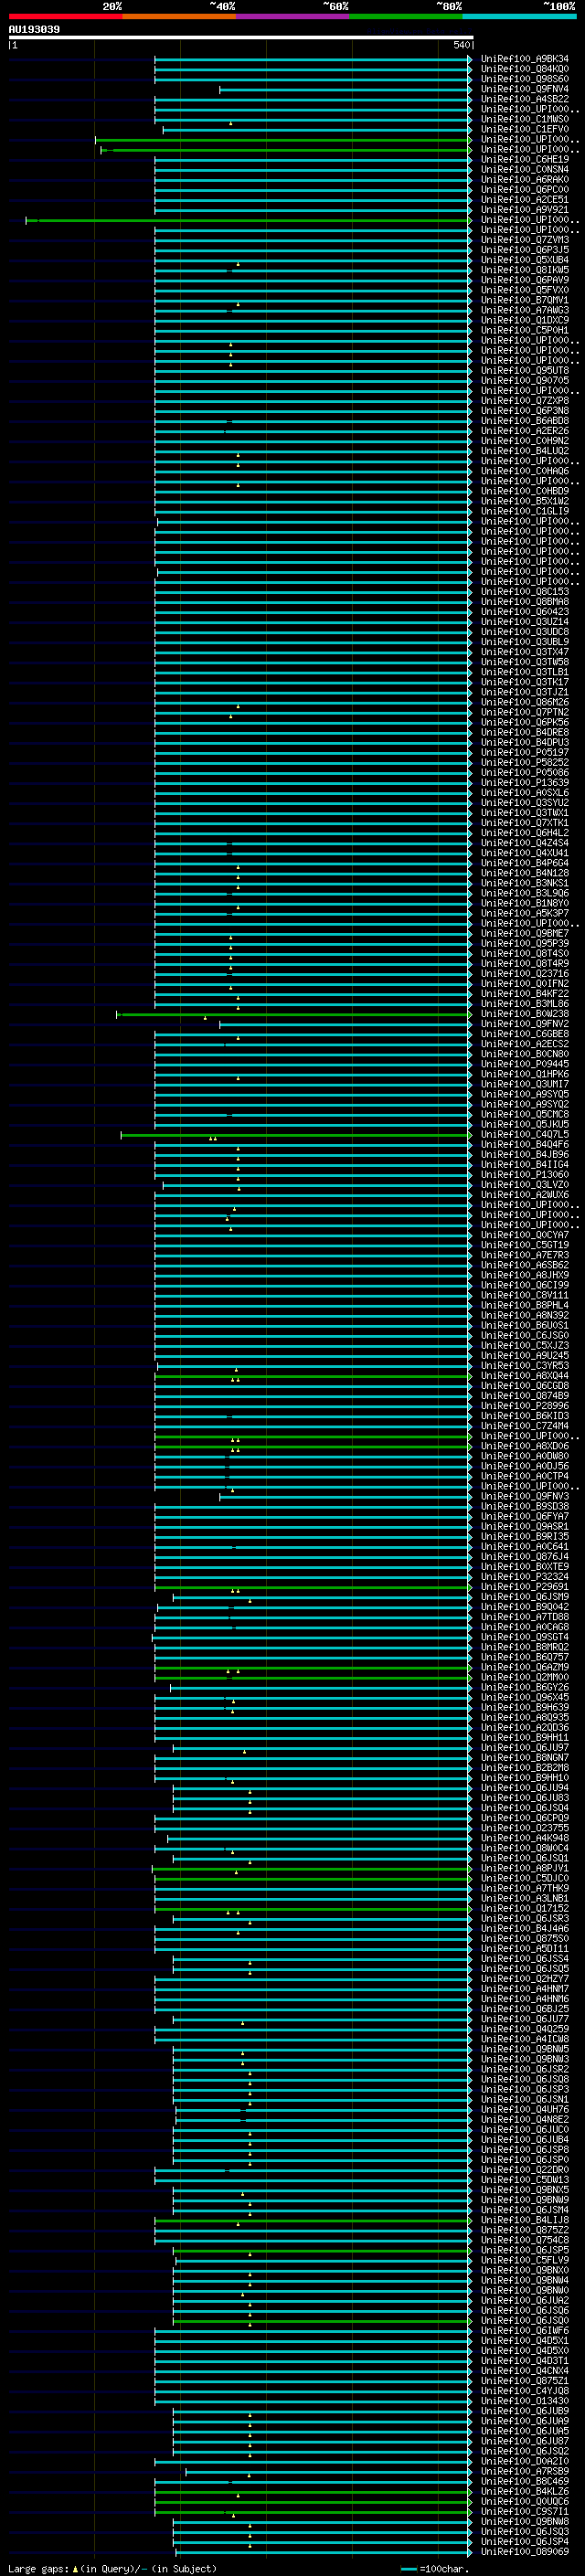Click the orange ~40% identity color segment
This screenshot has width=585, height=2576.
pyautogui.click(x=179, y=16)
